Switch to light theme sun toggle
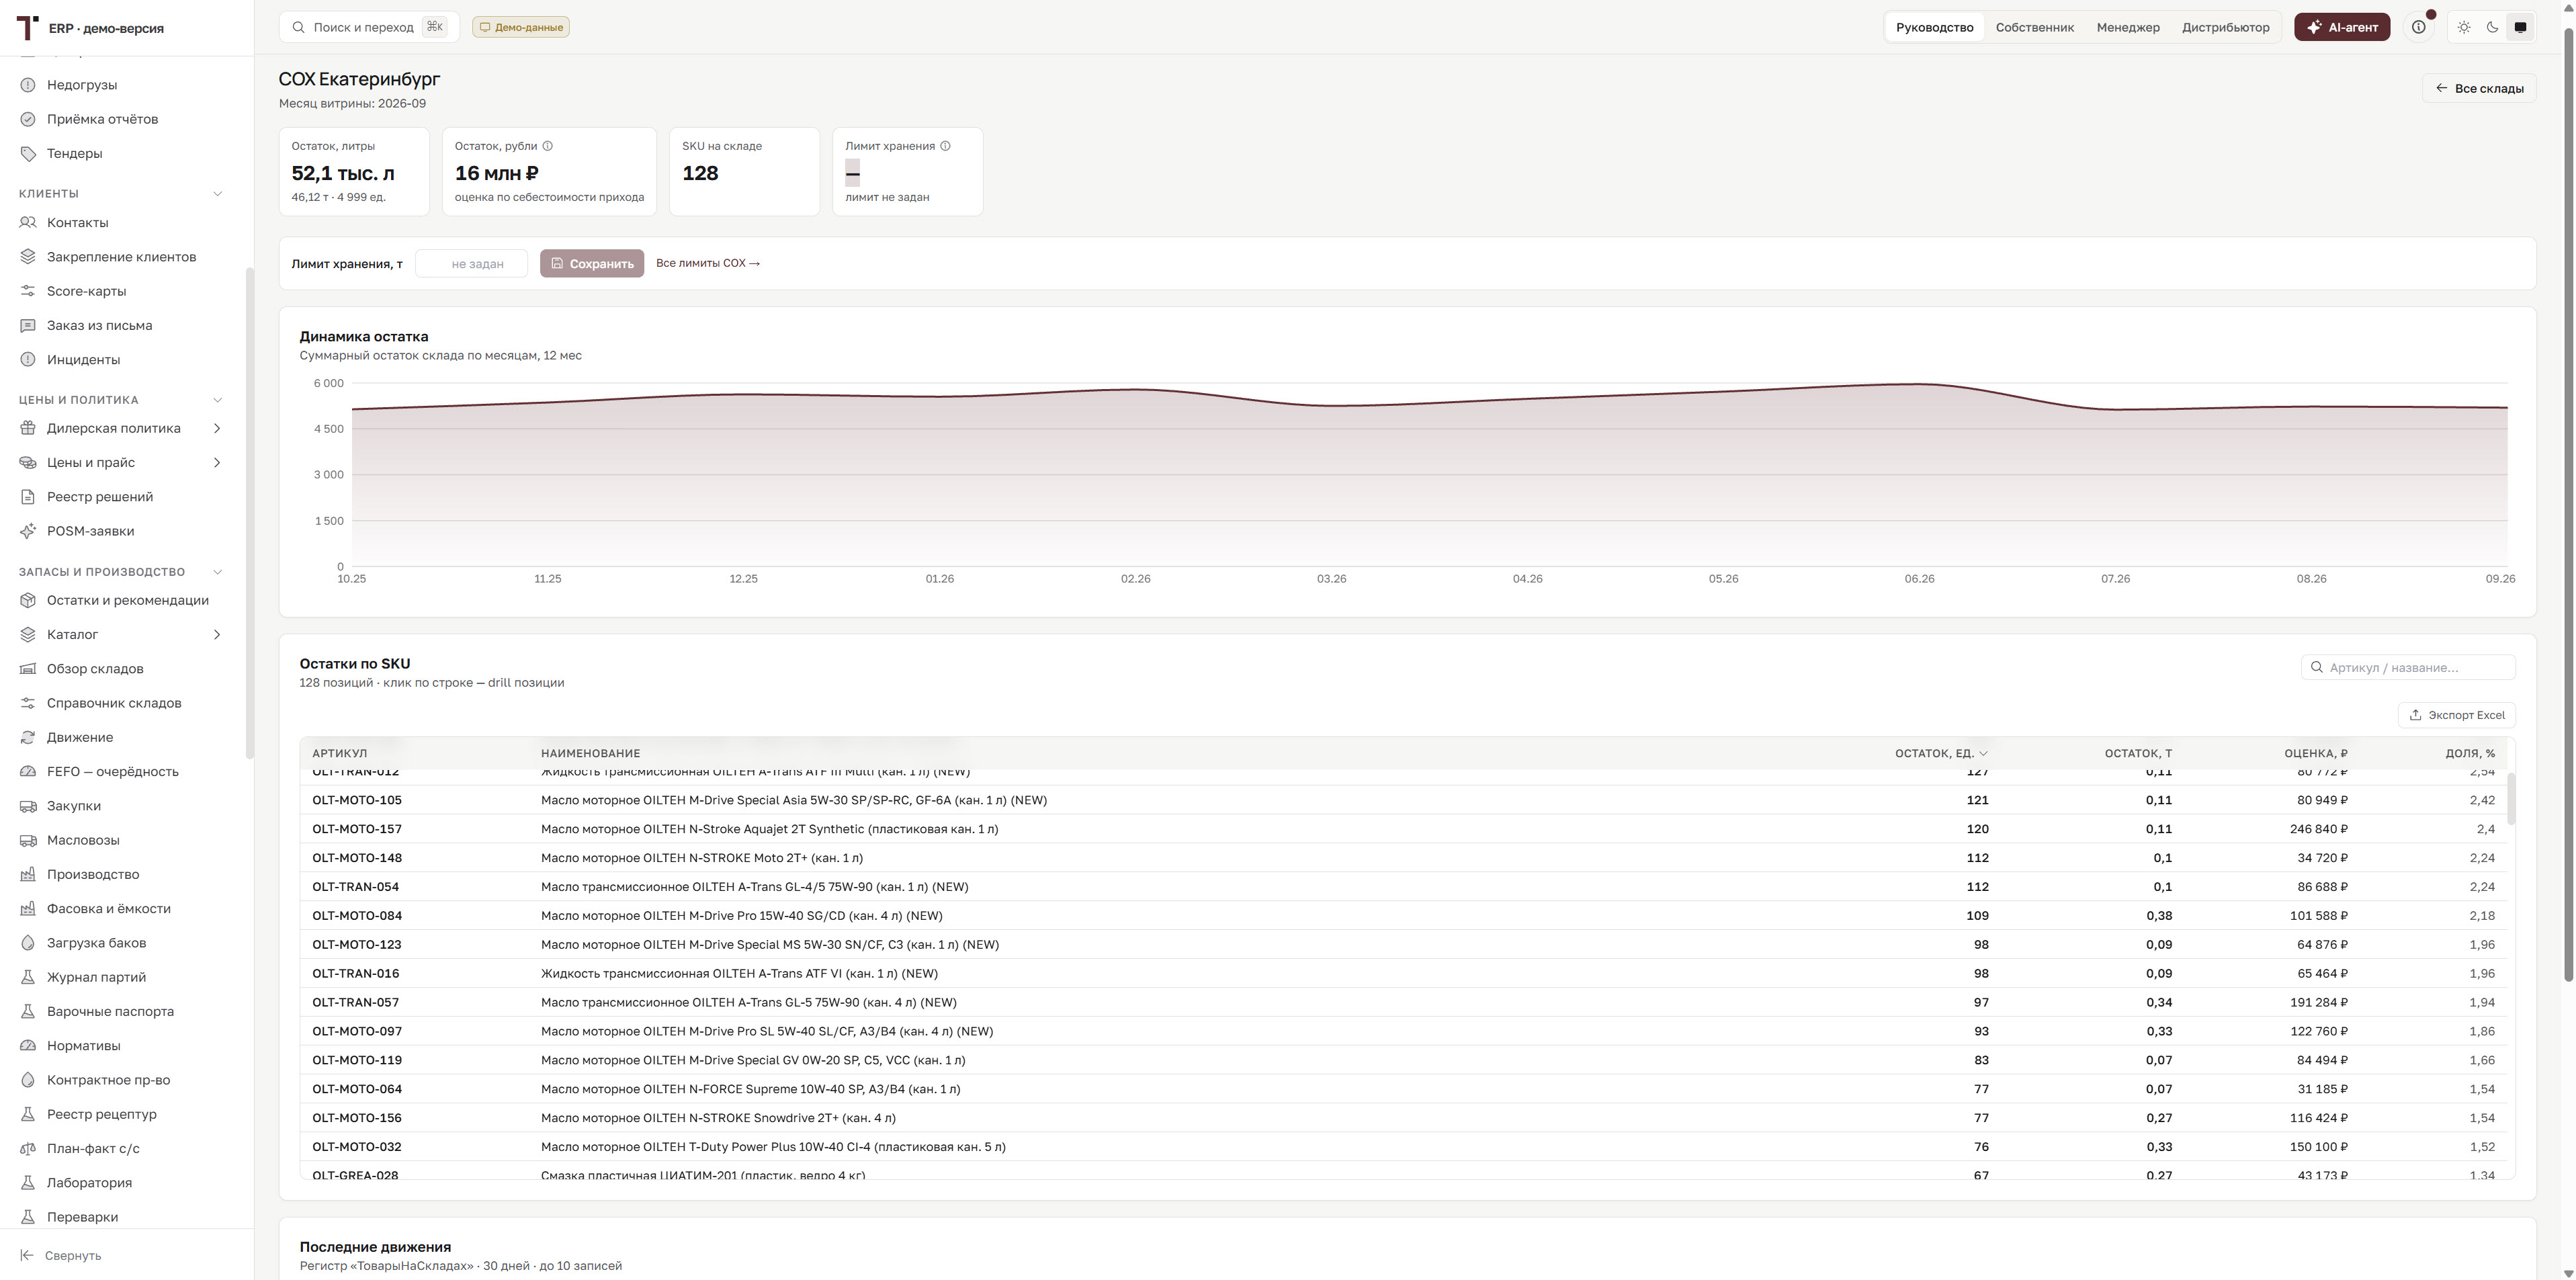 pos(2464,27)
